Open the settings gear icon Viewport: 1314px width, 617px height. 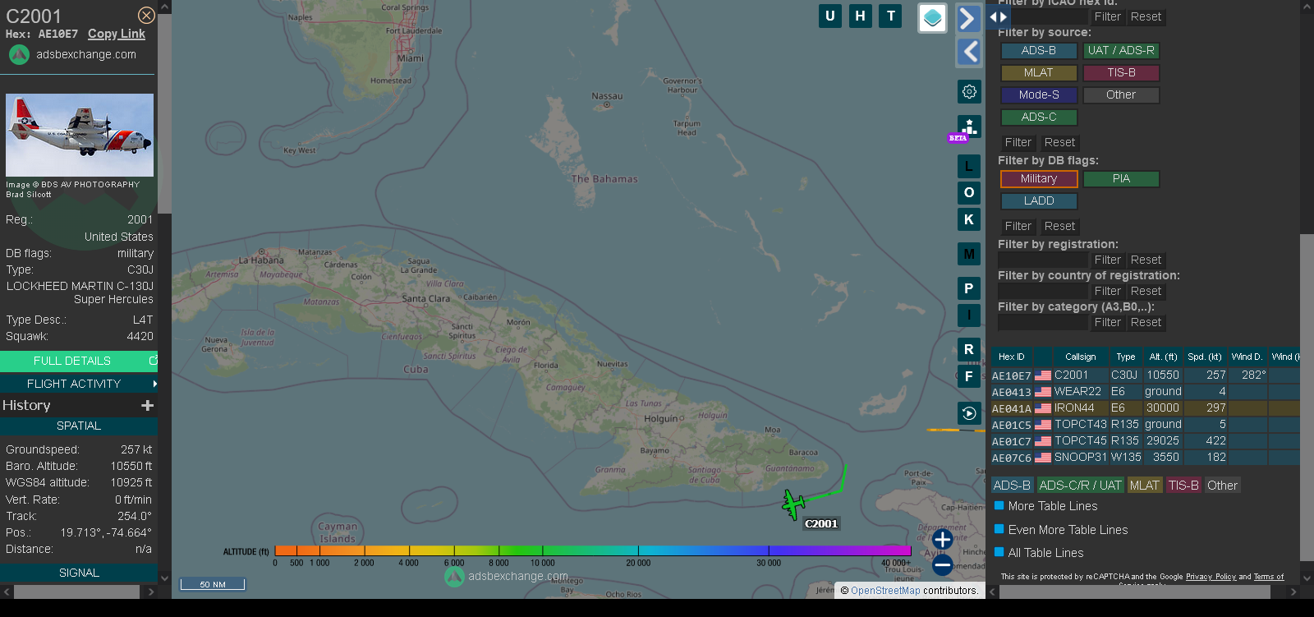point(969,91)
